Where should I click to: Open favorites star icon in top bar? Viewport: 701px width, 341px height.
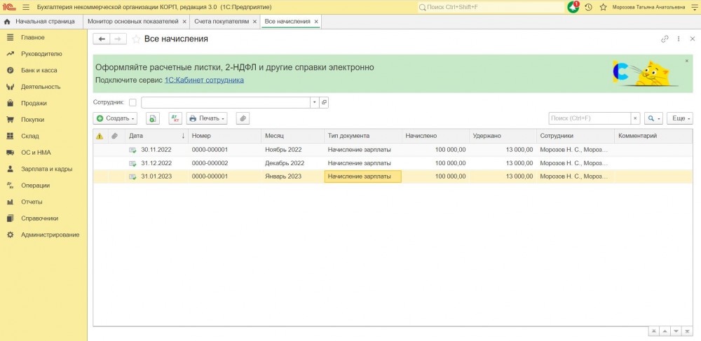click(603, 7)
